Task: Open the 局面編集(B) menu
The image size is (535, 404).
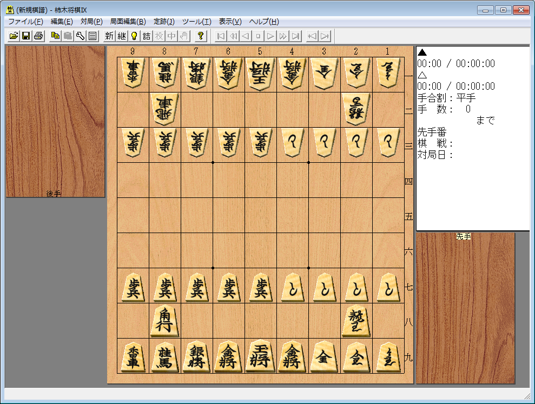Action: point(128,22)
